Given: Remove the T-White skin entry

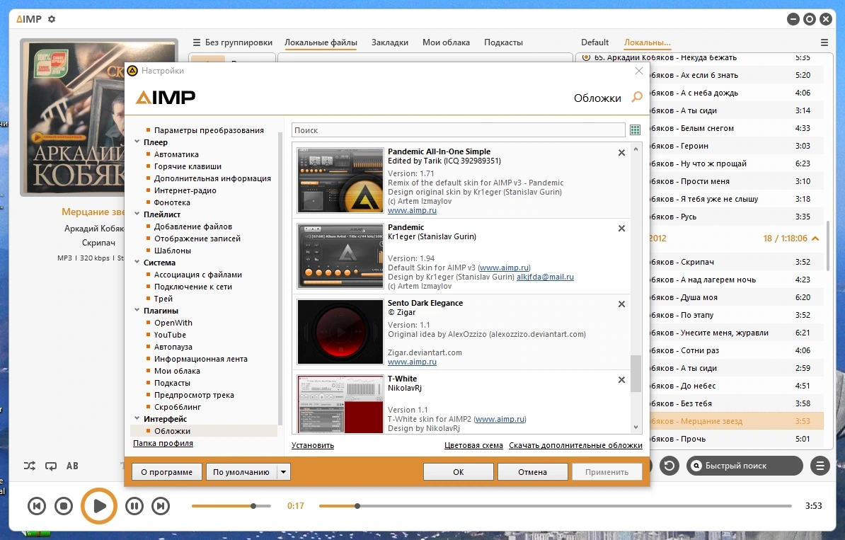Looking at the screenshot, I should pyautogui.click(x=621, y=380).
